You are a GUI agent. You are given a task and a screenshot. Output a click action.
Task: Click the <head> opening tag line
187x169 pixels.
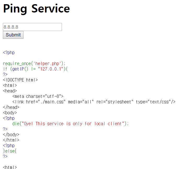coord(10,91)
